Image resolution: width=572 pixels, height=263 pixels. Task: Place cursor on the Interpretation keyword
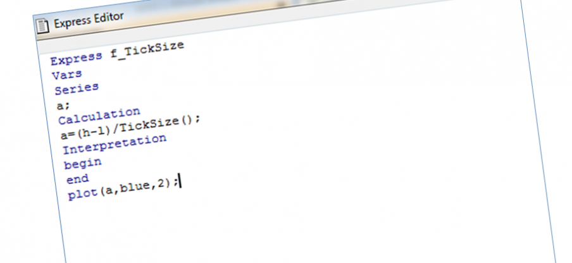(x=115, y=144)
